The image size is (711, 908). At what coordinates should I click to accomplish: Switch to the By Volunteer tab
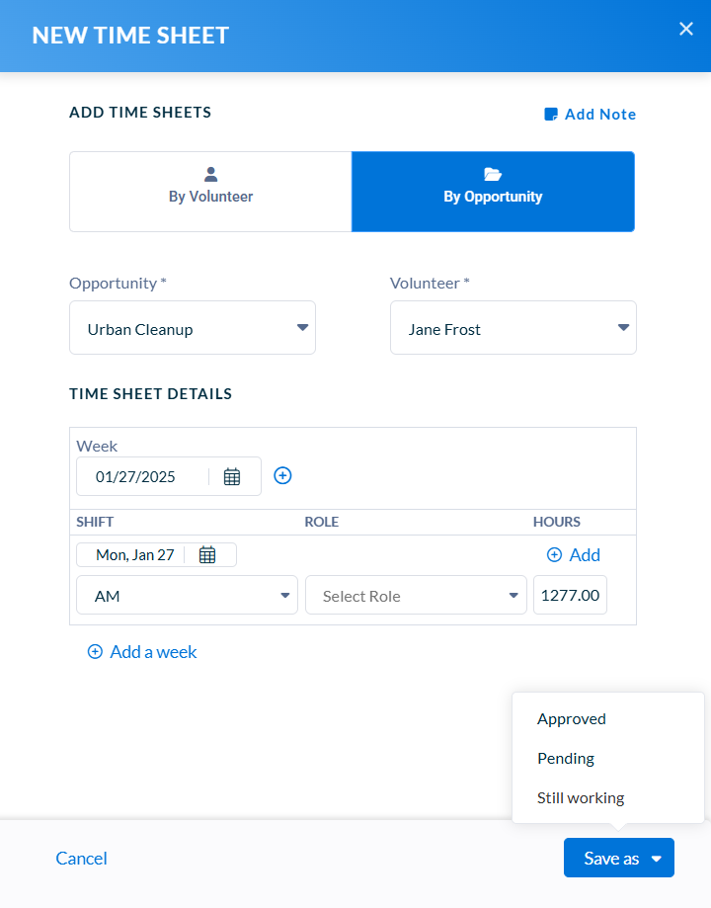tap(210, 192)
